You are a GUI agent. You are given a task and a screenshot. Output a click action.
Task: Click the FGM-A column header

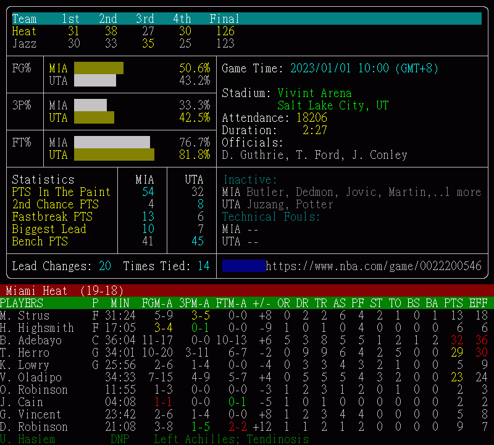coord(157,303)
